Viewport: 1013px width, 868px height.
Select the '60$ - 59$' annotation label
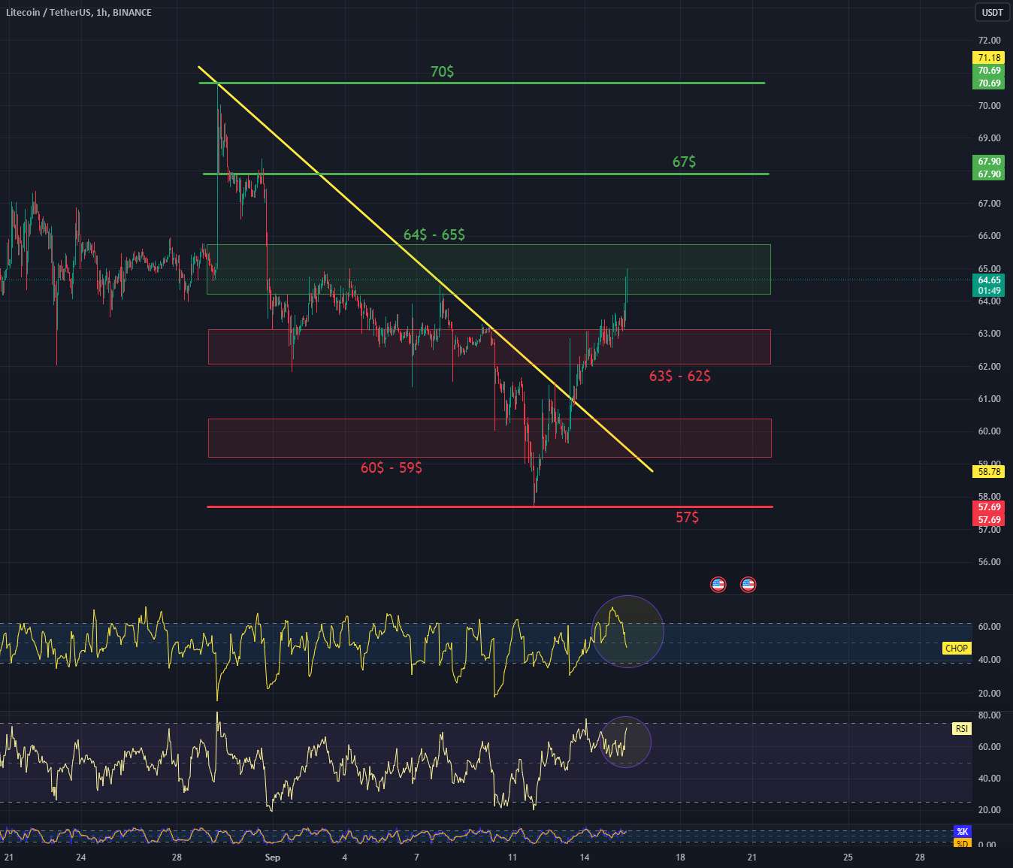click(x=392, y=467)
